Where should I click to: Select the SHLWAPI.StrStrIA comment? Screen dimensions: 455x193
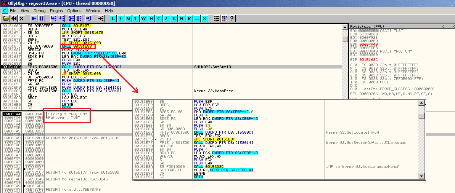point(211,67)
